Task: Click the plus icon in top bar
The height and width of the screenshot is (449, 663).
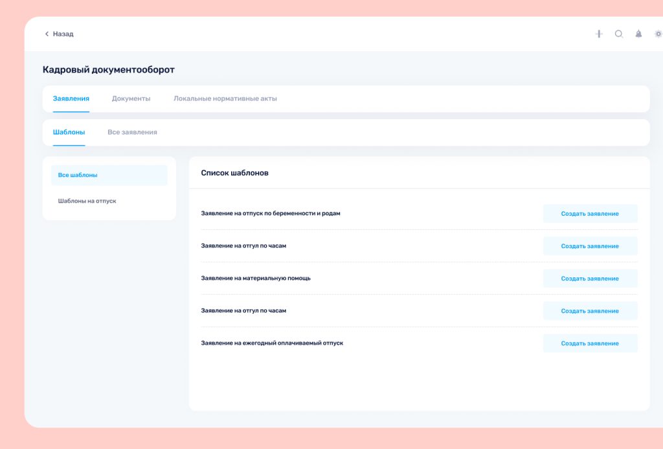Action: pos(599,34)
